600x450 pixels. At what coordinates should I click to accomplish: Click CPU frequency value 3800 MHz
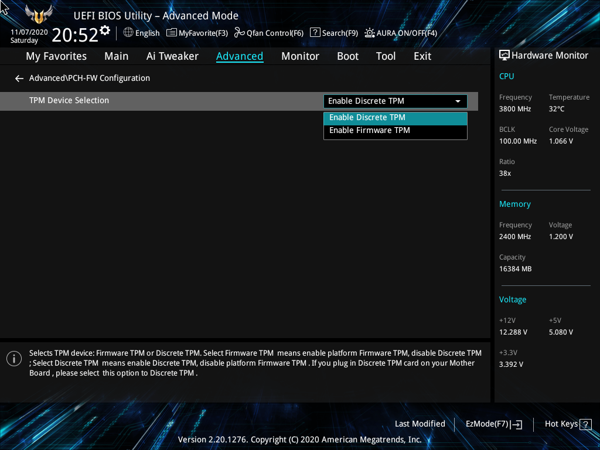click(514, 109)
